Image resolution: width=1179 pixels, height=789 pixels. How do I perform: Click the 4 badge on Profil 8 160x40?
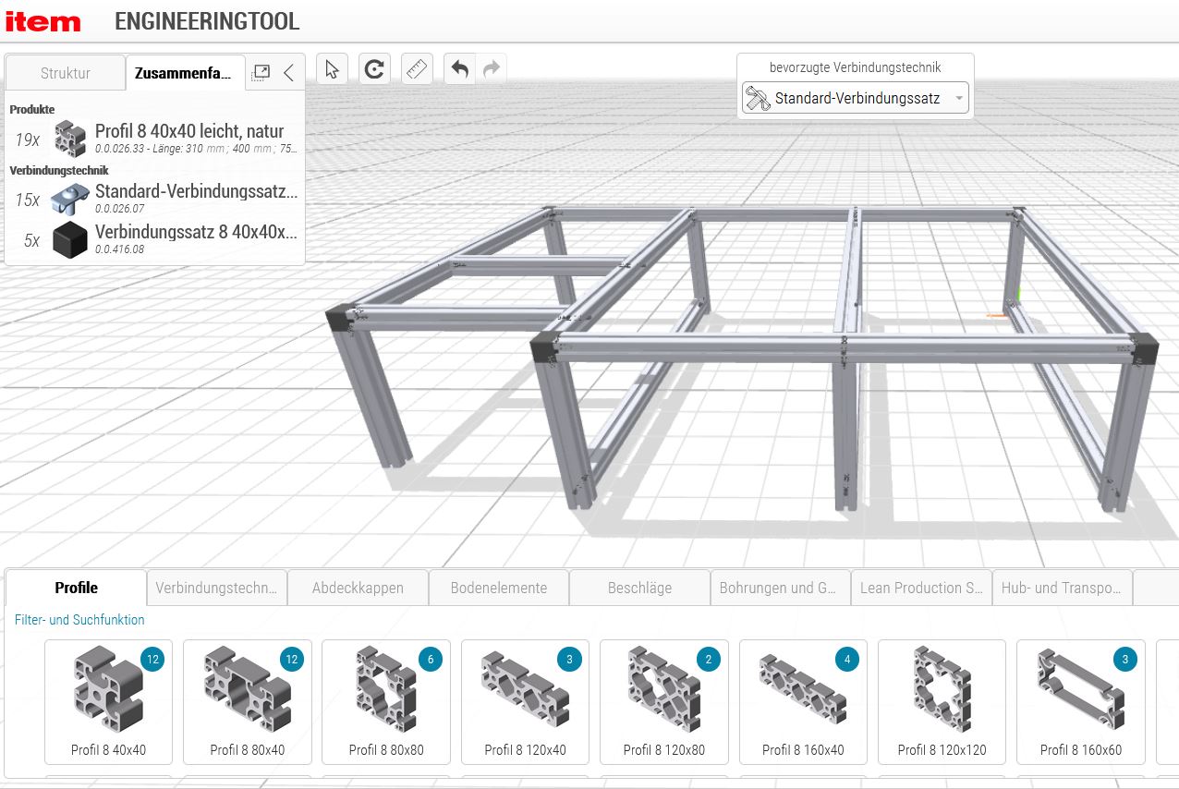(x=847, y=660)
